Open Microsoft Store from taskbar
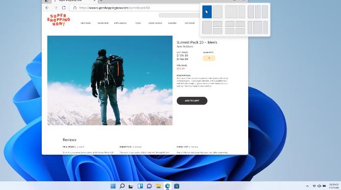This screenshot has height=190, width=341. click(176, 186)
